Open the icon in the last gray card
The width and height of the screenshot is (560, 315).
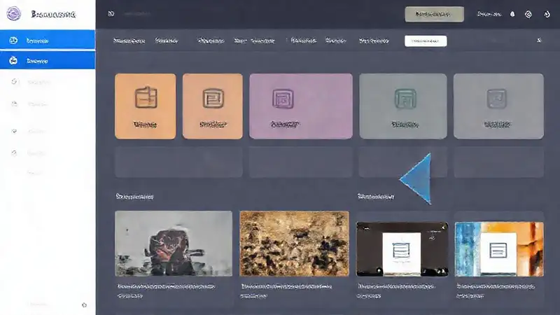(497, 99)
